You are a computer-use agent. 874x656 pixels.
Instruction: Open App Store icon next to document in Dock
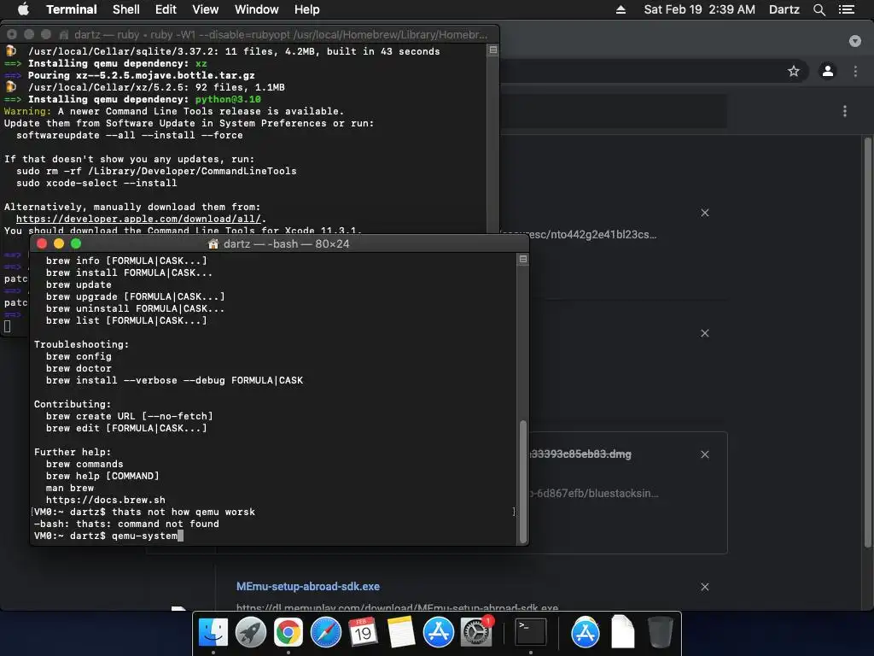click(585, 632)
